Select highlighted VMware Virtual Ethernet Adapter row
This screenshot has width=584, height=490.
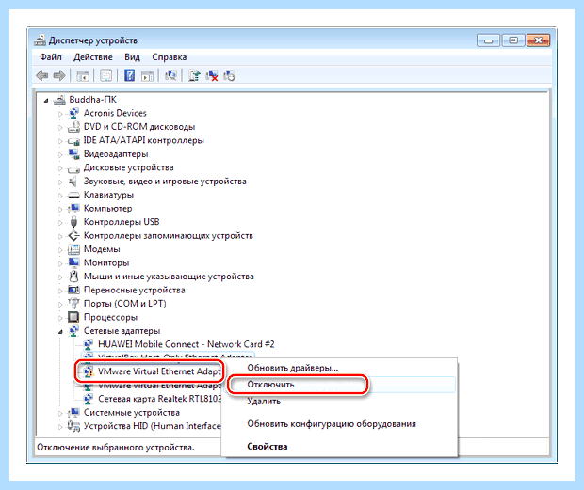149,371
